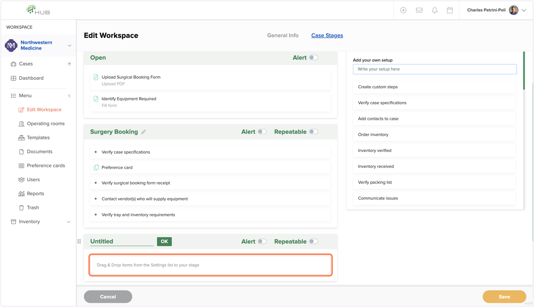Toggle the Untitled stage Alert switch
Screen dimensions: 534x307
(262, 242)
